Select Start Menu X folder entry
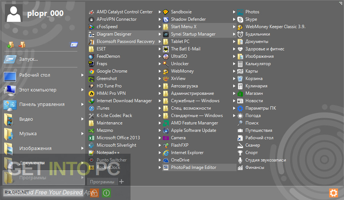This screenshot has width=344, height=200. coord(199,27)
